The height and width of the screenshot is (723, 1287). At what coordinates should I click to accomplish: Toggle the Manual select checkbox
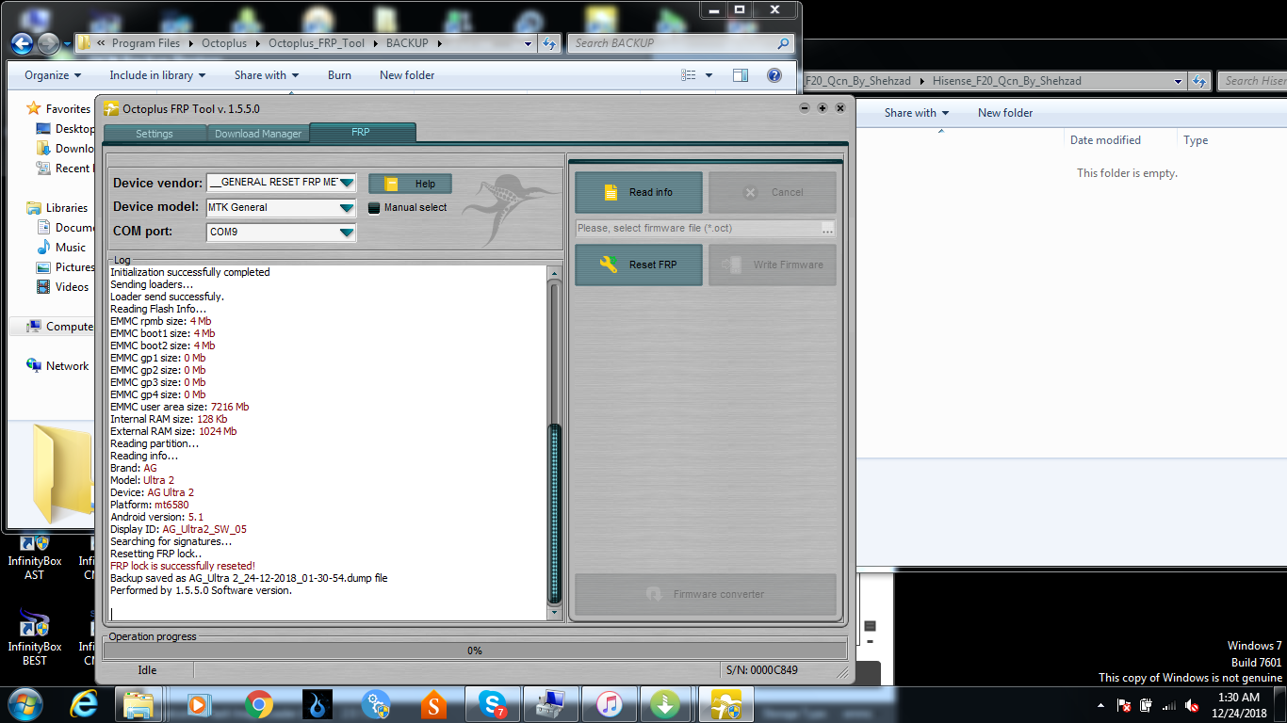tap(374, 207)
